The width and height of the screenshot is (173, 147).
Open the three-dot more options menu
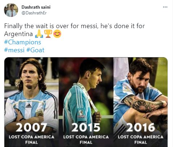[165, 7]
